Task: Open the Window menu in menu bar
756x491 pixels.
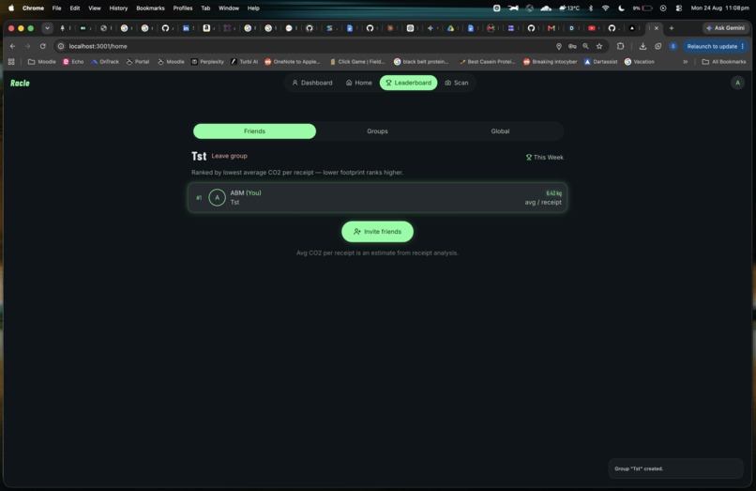Action: point(229,8)
